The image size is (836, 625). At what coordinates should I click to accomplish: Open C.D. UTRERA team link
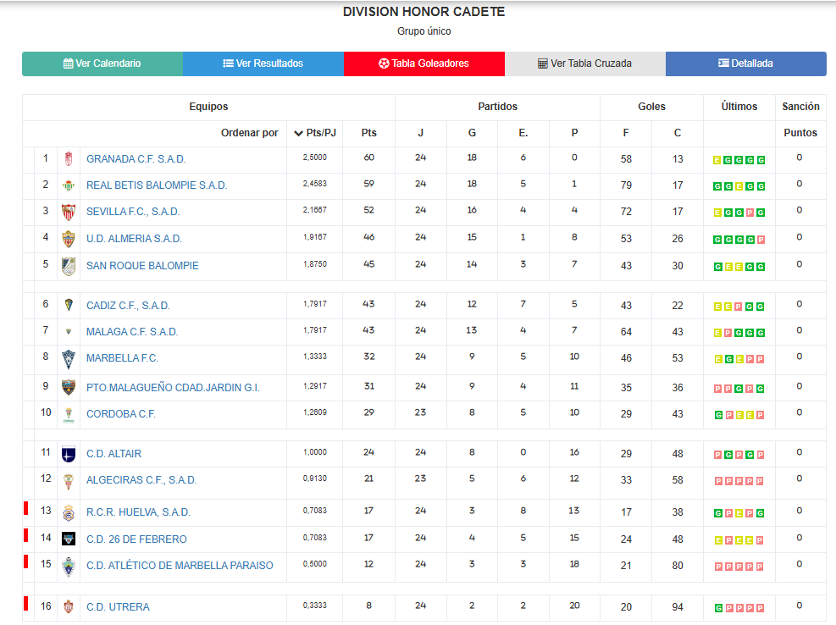[118, 607]
